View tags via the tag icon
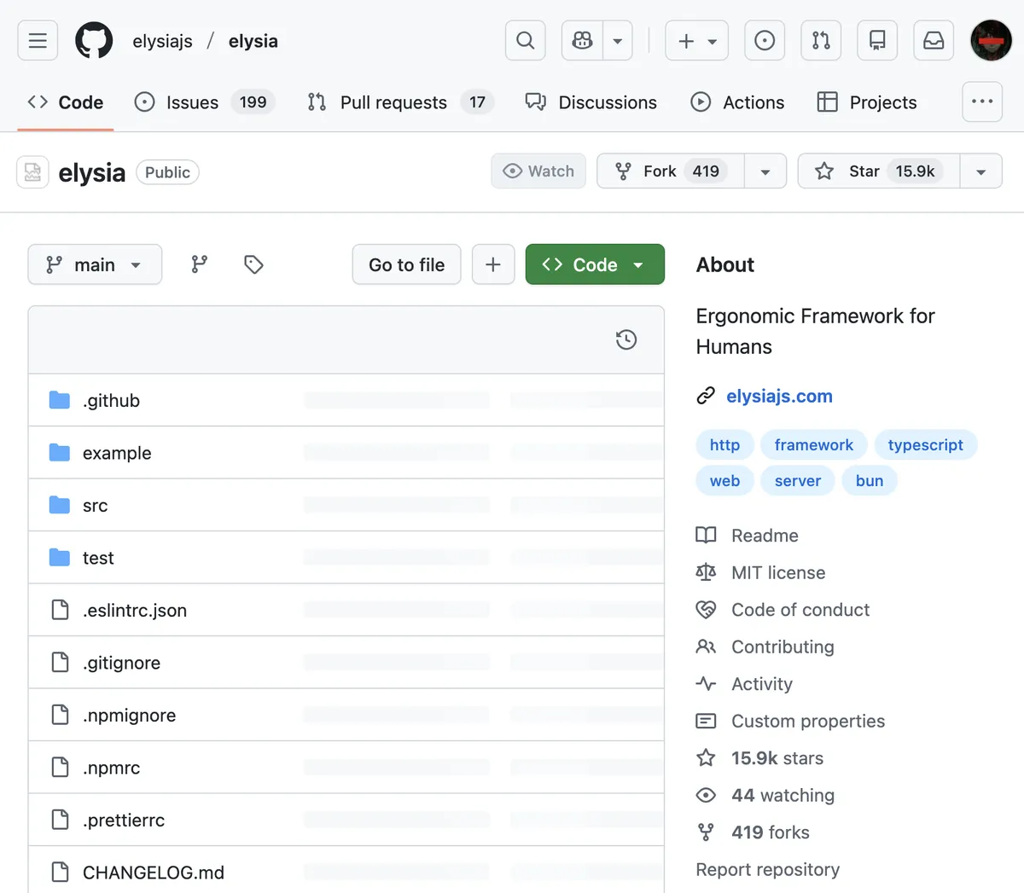Viewport: 1024px width, 893px height. tap(253, 264)
